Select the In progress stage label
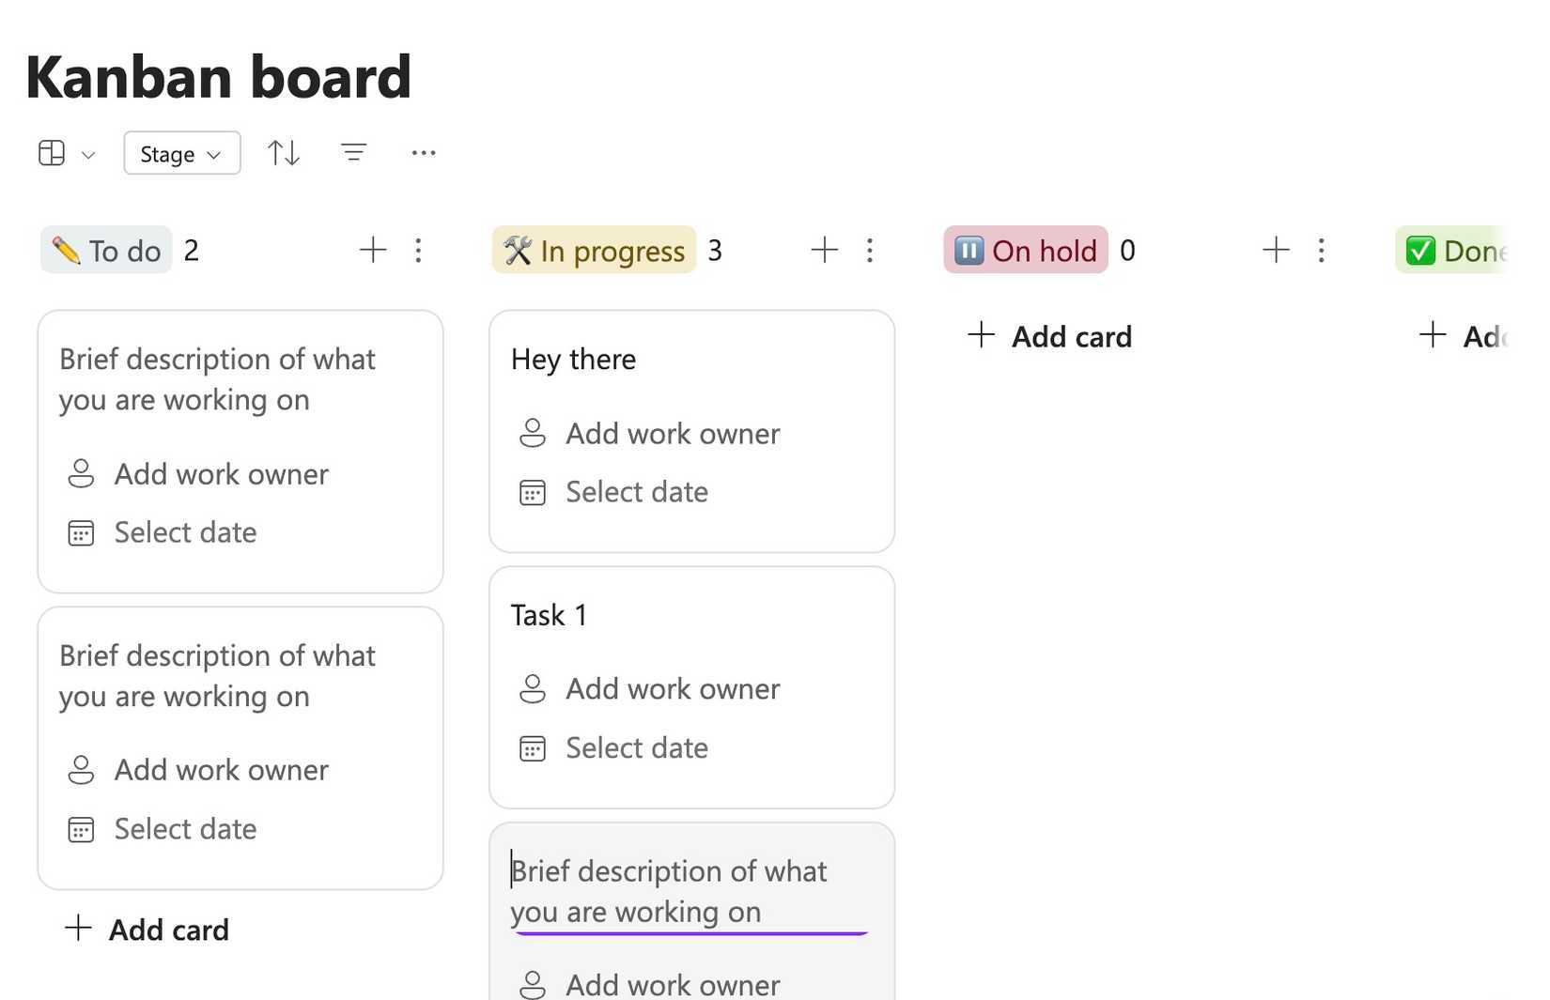Viewport: 1550px width, 1000px height. point(594,251)
